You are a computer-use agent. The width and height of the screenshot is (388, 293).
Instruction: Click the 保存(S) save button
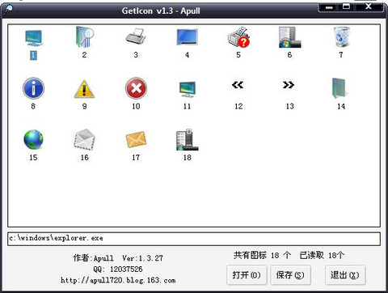[x=290, y=275]
